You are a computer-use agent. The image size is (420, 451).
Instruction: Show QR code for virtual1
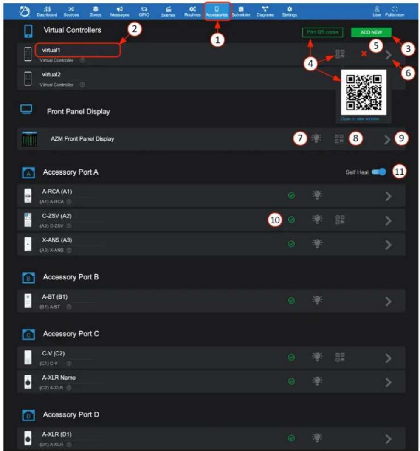(340, 54)
